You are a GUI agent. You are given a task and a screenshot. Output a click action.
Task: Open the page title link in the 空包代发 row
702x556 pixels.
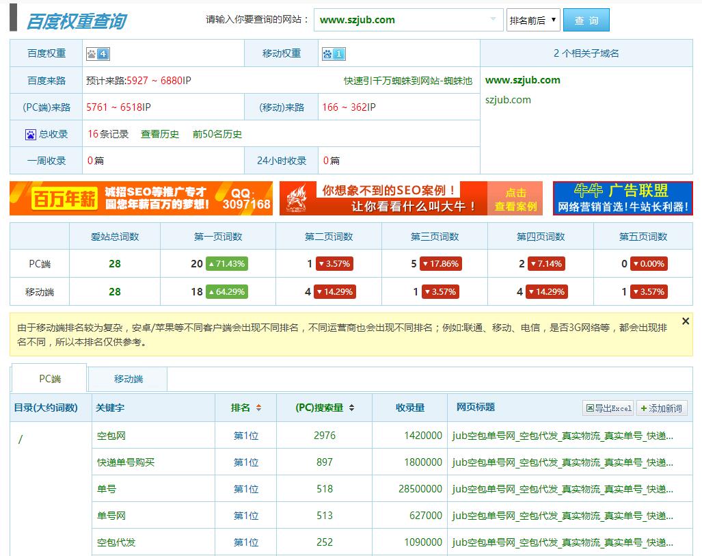point(563,542)
